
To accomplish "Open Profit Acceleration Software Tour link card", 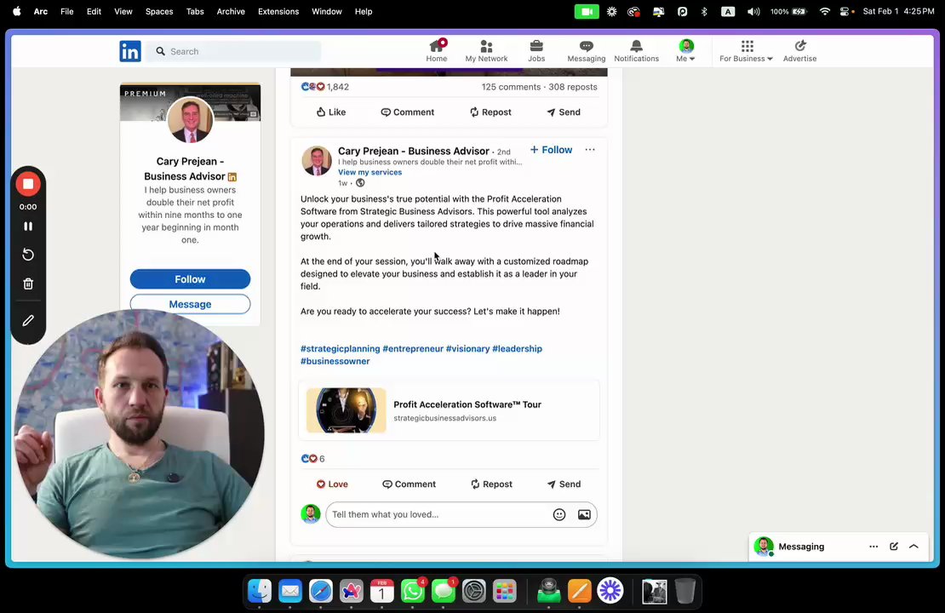I will click(x=449, y=410).
